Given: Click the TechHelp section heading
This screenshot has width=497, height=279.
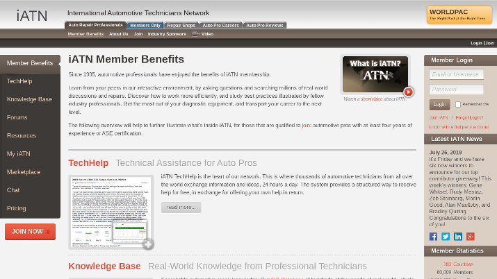Looking at the screenshot, I should pyautogui.click(x=88, y=163).
